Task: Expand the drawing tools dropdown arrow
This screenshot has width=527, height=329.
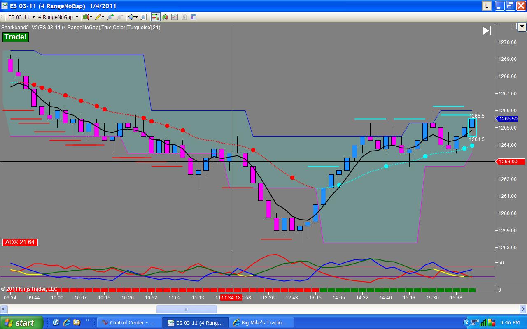Action: [103, 17]
